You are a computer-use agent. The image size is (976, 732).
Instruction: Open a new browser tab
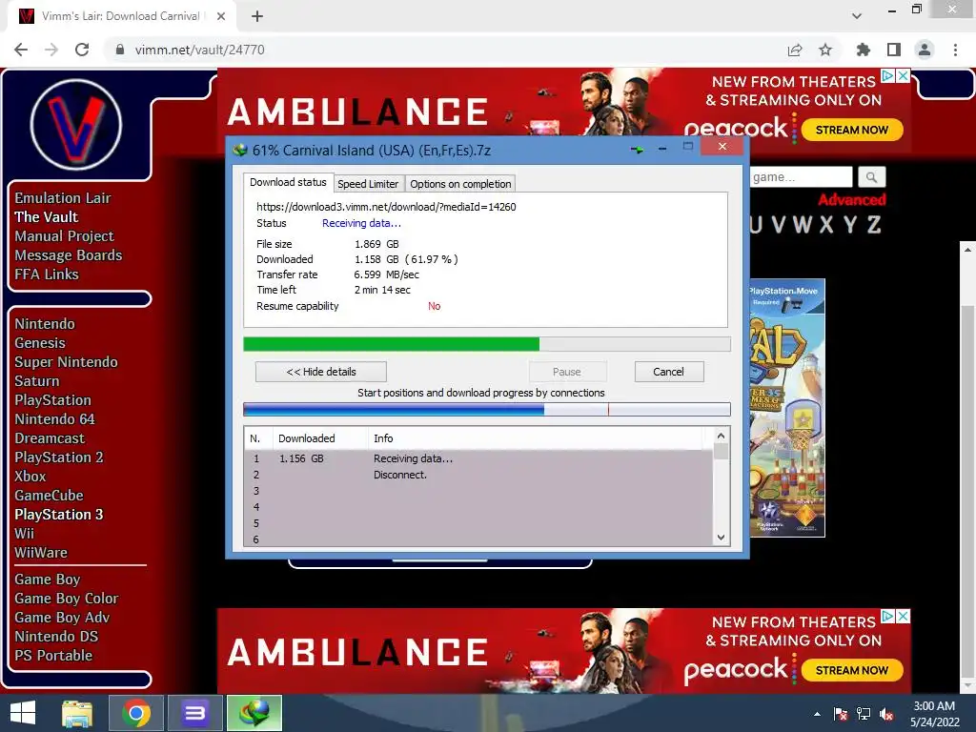(257, 16)
